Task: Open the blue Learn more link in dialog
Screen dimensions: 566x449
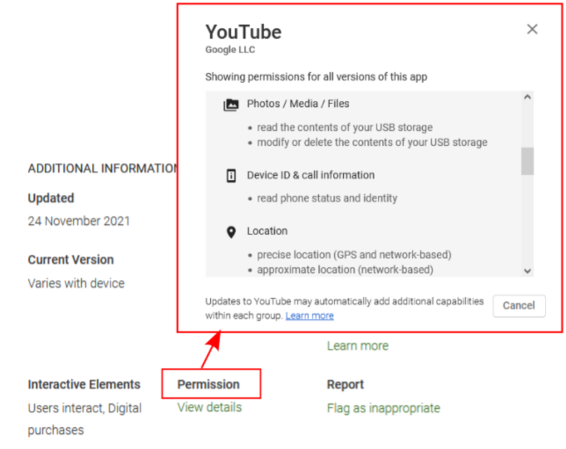Action: pyautogui.click(x=310, y=316)
